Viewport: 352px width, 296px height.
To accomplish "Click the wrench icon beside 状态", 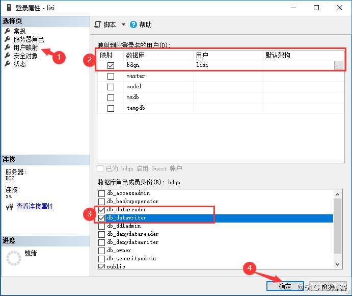I will (x=8, y=64).
